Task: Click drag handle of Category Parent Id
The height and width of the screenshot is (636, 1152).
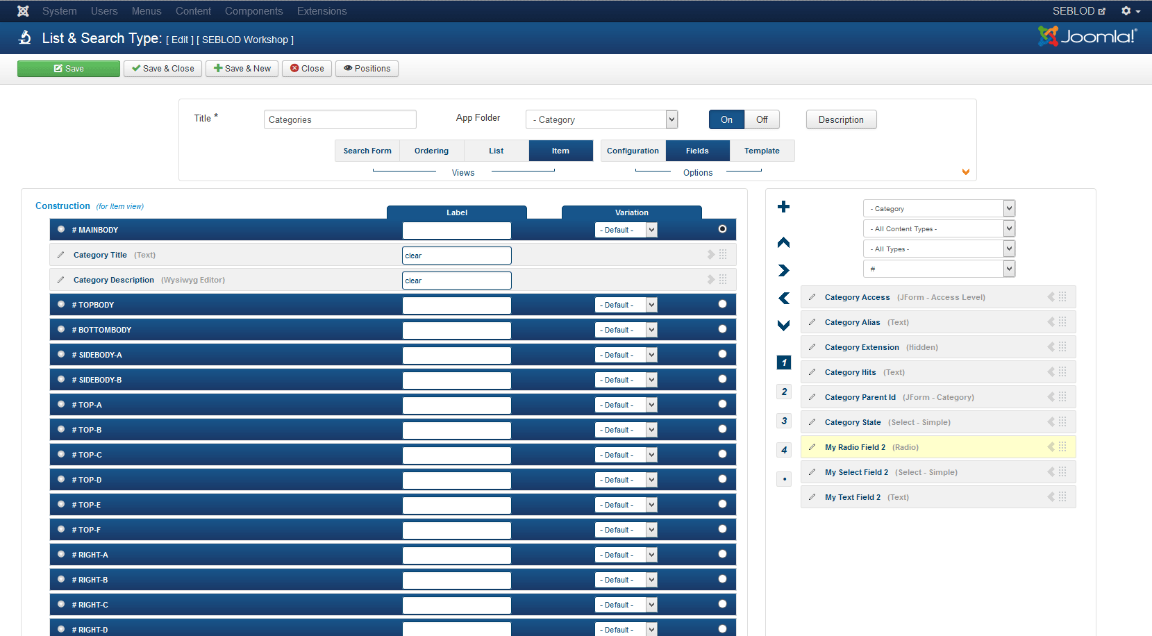Action: 1062,397
